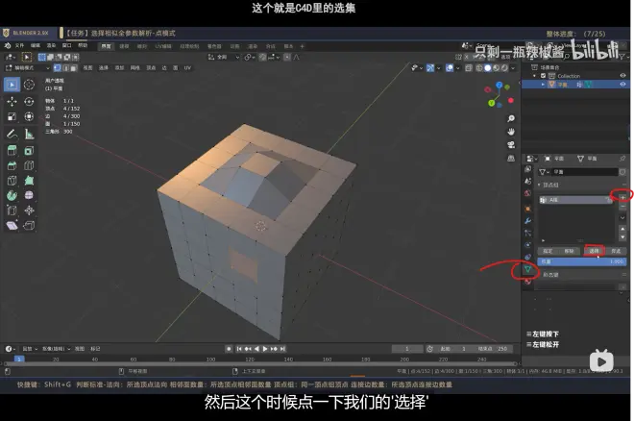Enable edge select mode
The image size is (634, 421).
65,68
